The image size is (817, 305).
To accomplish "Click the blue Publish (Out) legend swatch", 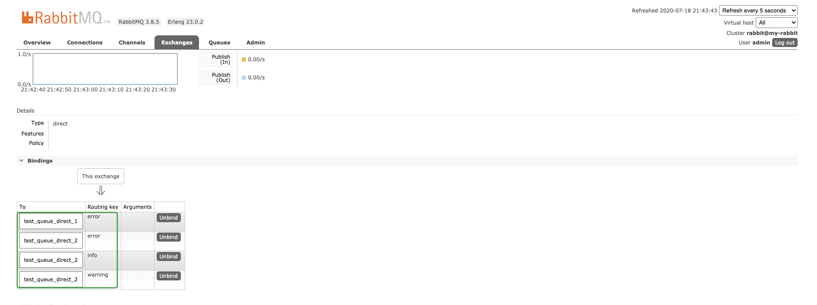I will (244, 78).
